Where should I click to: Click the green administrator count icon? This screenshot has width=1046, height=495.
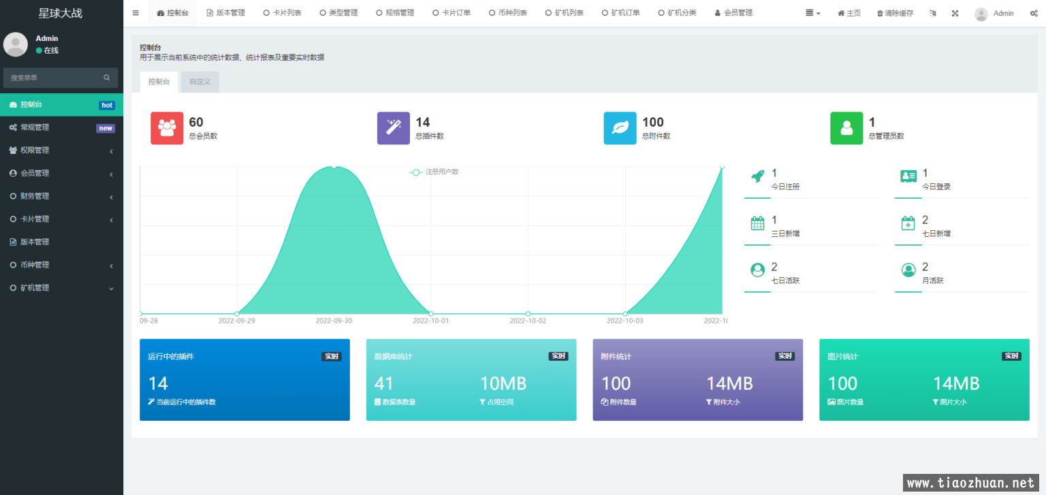coord(846,128)
